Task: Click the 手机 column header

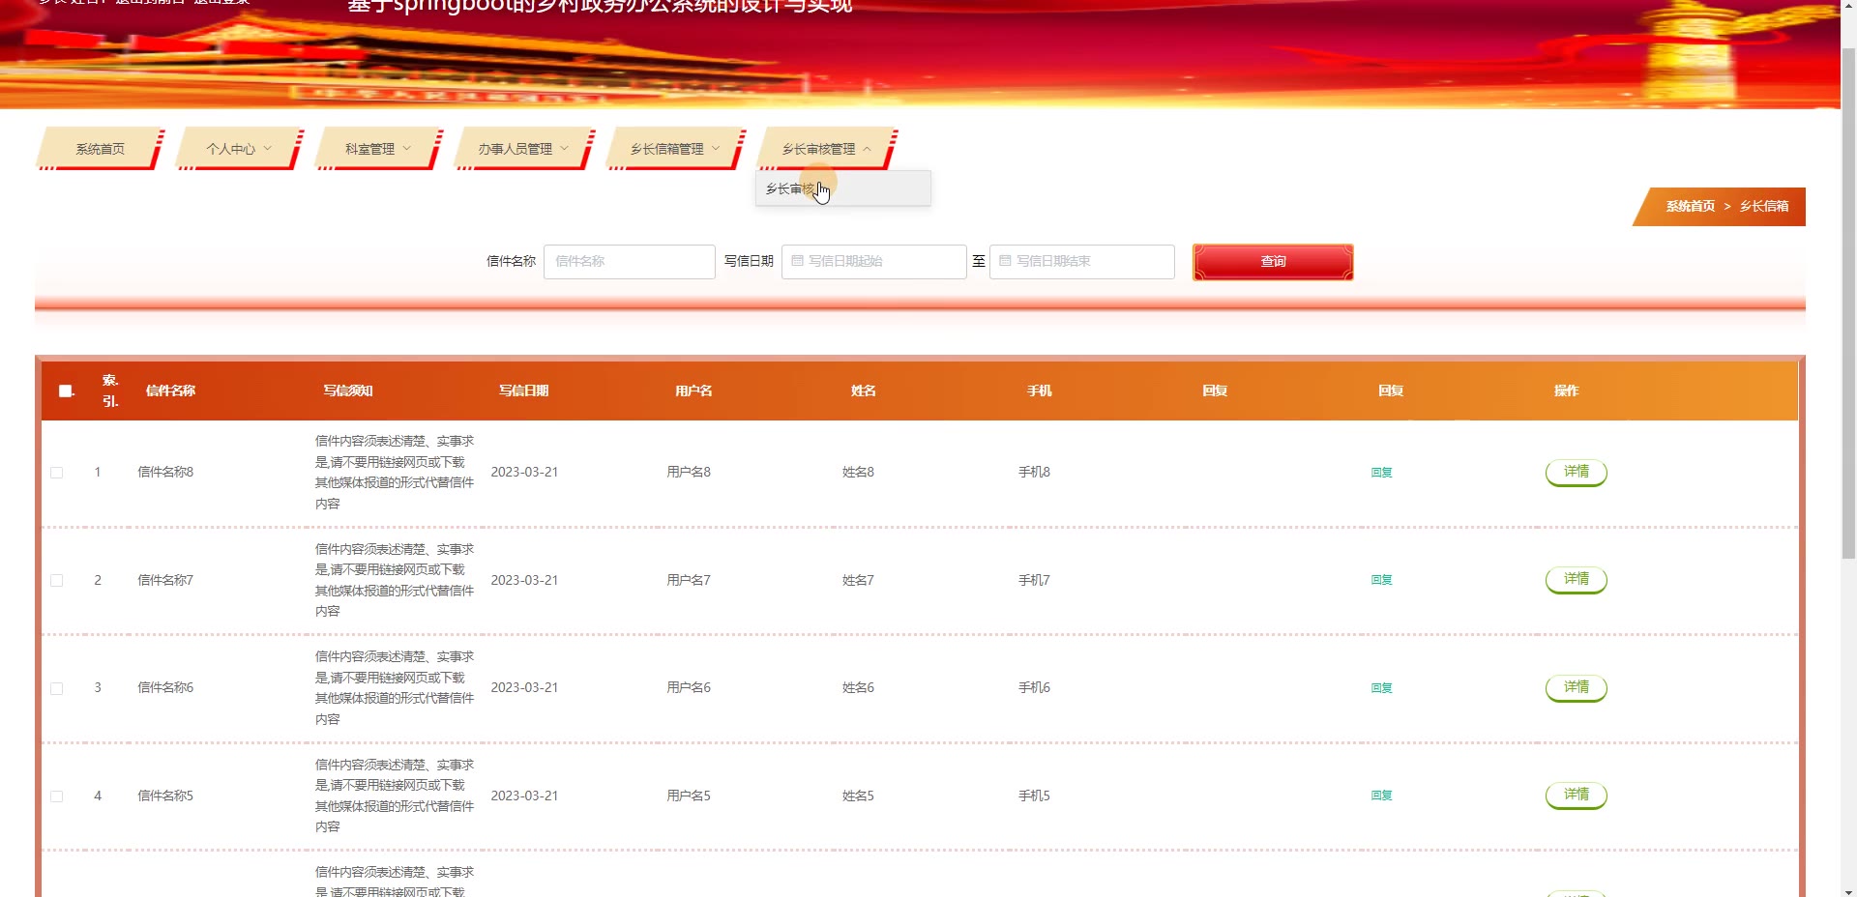Action: [x=1040, y=391]
